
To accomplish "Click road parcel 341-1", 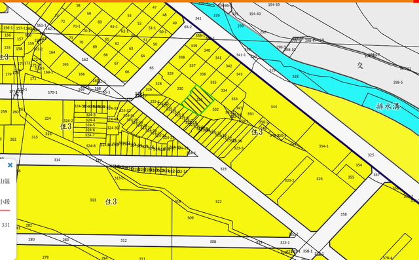I will pyautogui.click(x=241, y=55).
